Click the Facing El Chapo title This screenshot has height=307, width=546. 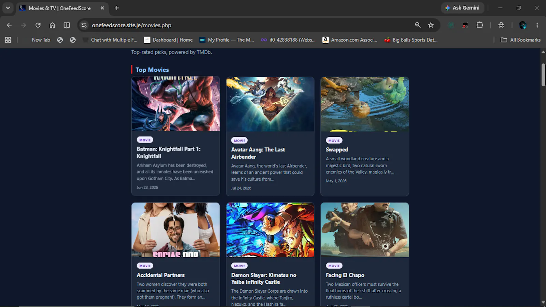coord(345,275)
